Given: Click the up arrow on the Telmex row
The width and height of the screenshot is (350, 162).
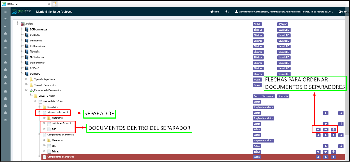Looking at the screenshot, I should point(333,151).
